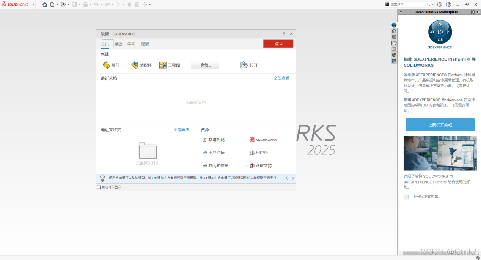Enable 启动时不显示 checkbox
481x260 pixels.
click(99, 187)
